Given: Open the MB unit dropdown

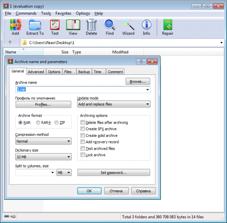Looking at the screenshot, I should (x=64, y=173).
